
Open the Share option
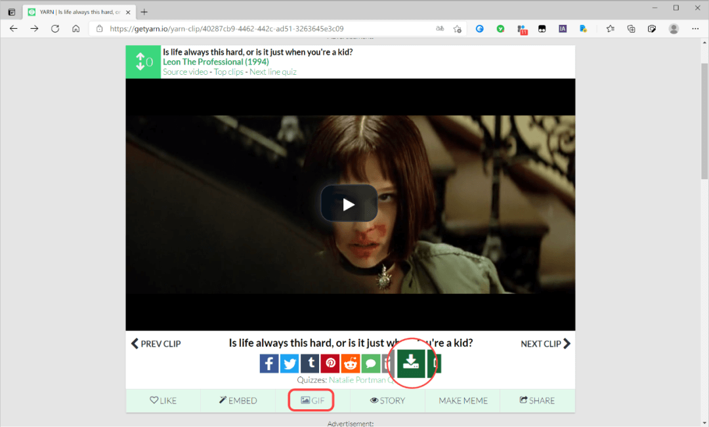(537, 400)
